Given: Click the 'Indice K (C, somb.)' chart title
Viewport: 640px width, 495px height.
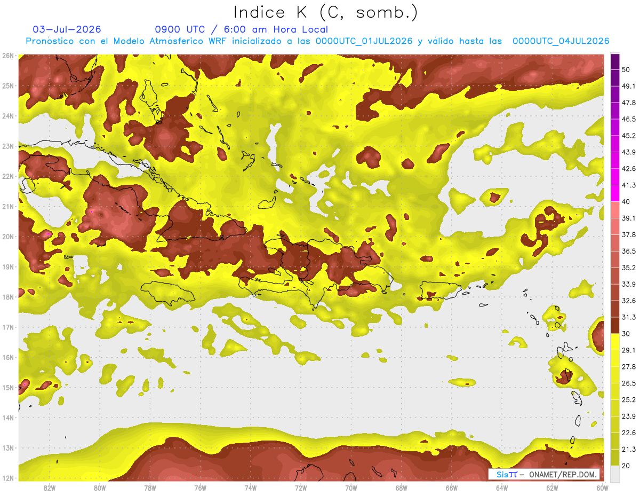Looking at the screenshot, I should coord(325,12).
